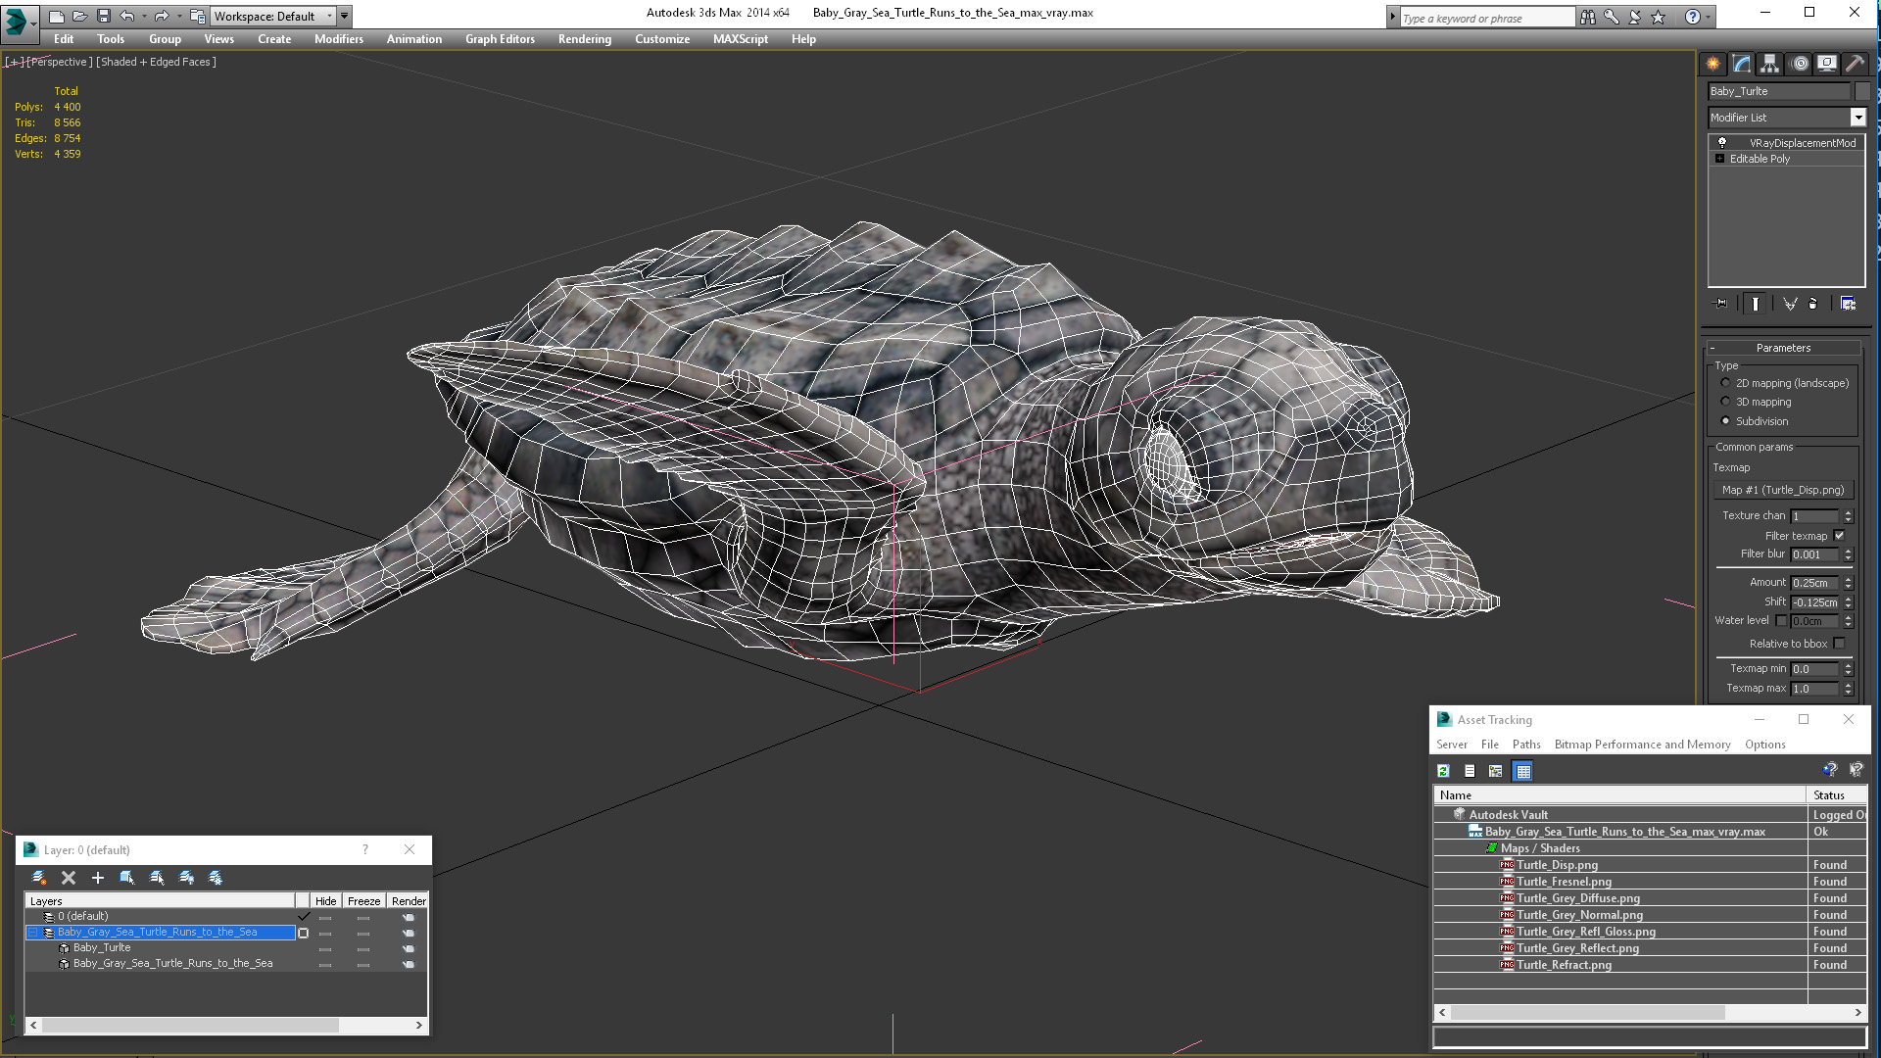Viewport: 1881px width, 1058px height.
Task: Open the Motion command panel tab
Action: [x=1800, y=64]
